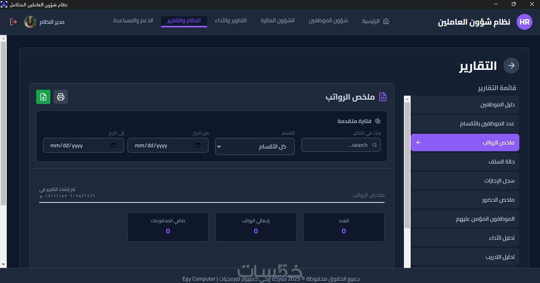Open the التطوير والأداء menu
The width and height of the screenshot is (540, 283).
pyautogui.click(x=231, y=21)
